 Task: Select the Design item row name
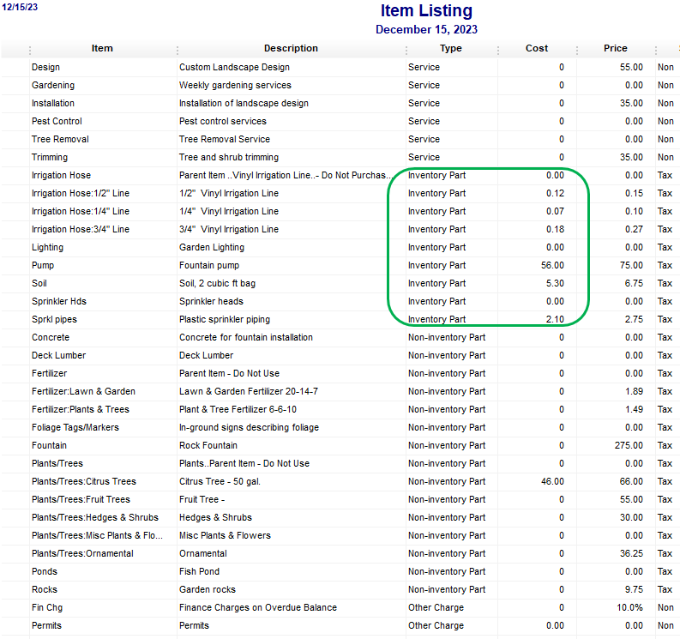tap(45, 67)
